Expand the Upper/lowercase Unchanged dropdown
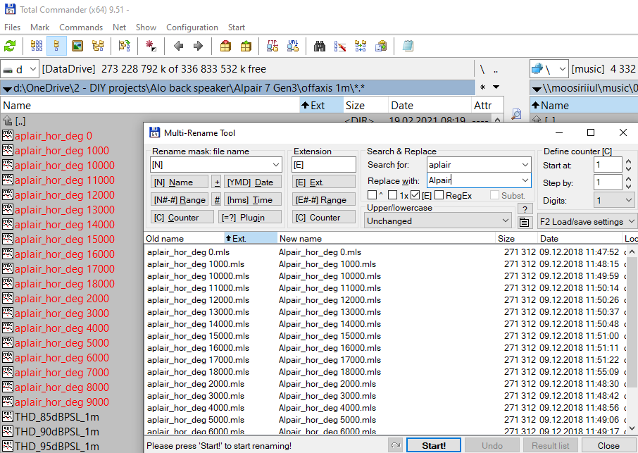This screenshot has height=453, width=638. [438, 221]
